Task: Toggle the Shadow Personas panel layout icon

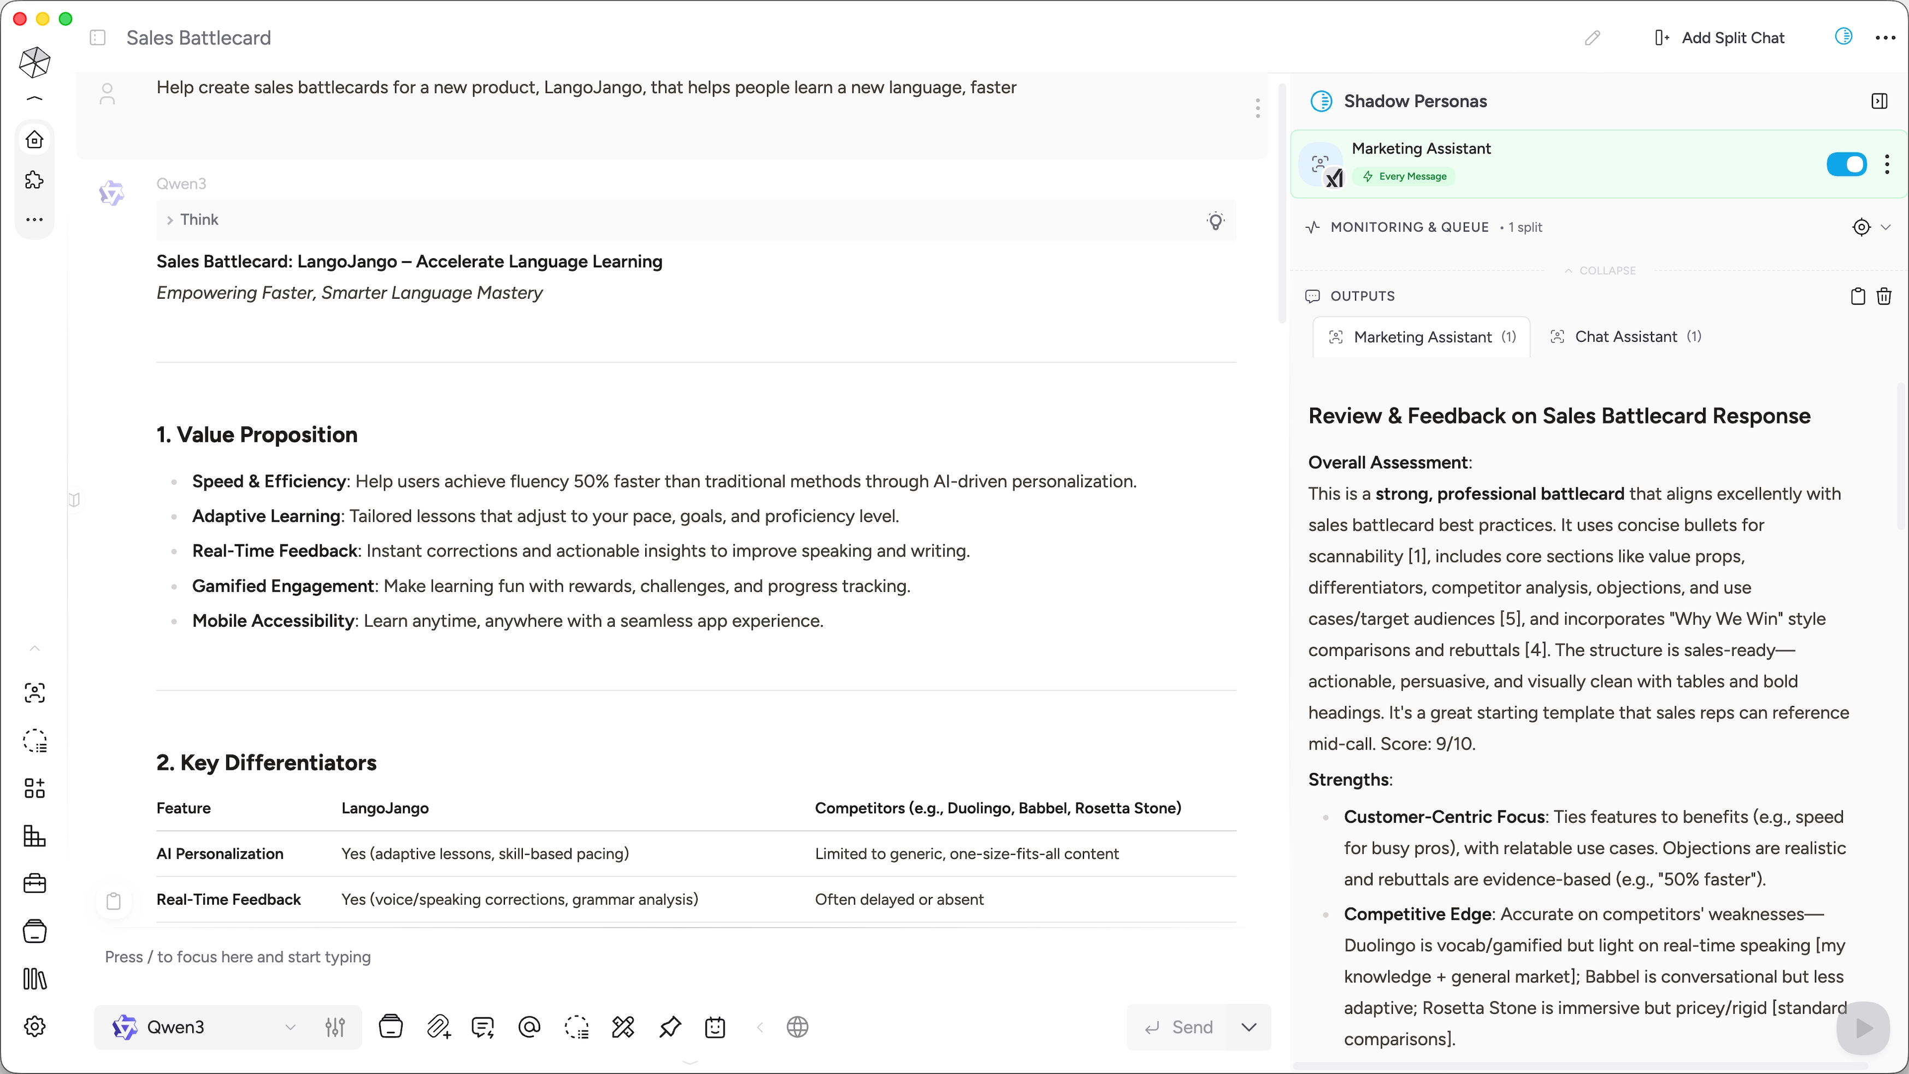Action: pyautogui.click(x=1879, y=102)
